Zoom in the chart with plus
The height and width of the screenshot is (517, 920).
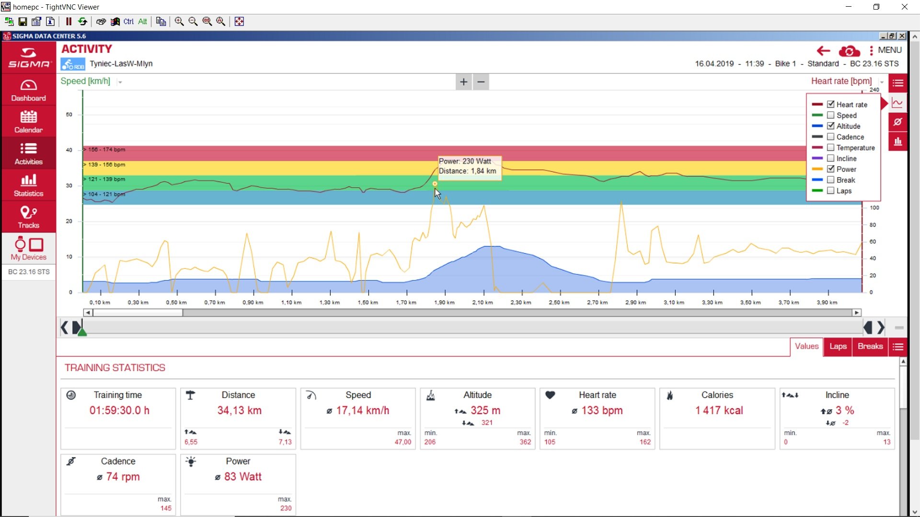click(x=463, y=82)
